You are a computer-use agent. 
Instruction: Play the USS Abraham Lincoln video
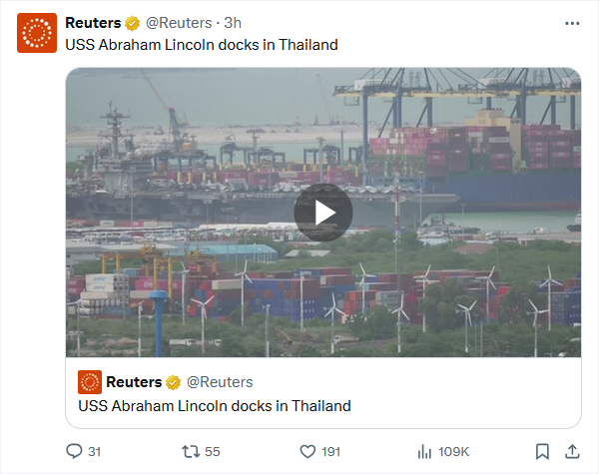[323, 213]
